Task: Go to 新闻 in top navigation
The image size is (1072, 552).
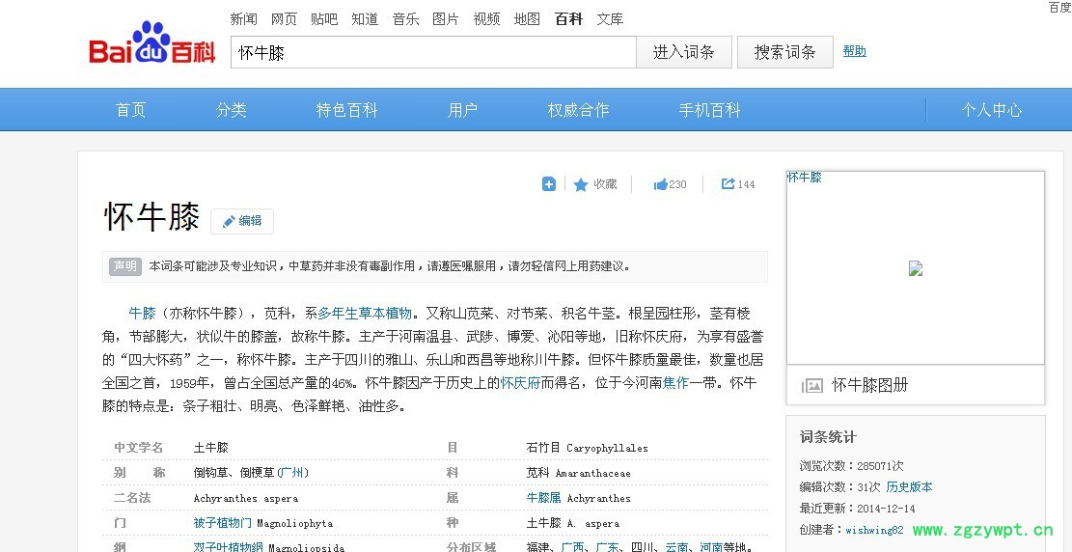Action: [x=243, y=19]
